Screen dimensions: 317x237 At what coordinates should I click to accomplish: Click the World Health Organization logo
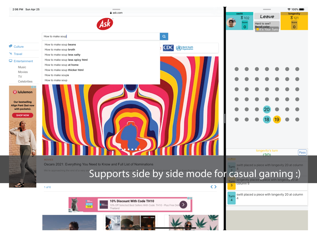[x=184, y=48]
